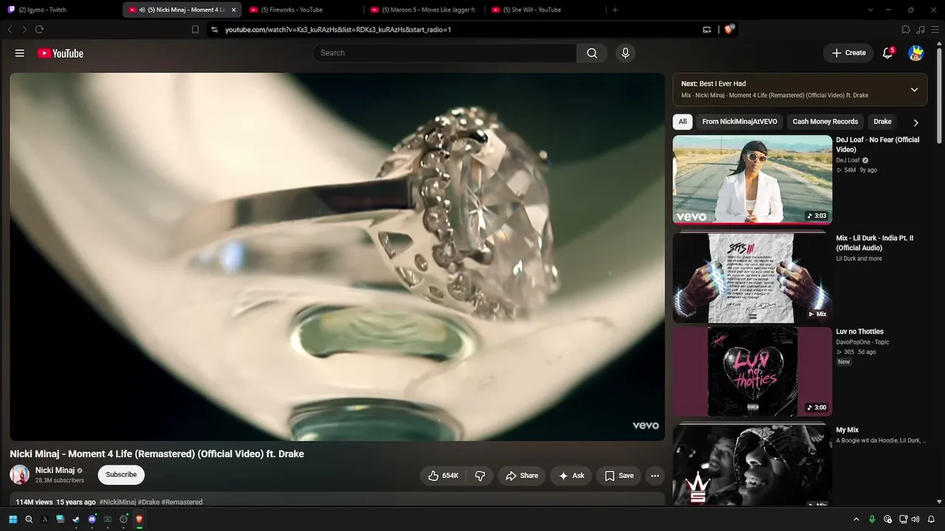Open the browser tab search dropdown
This screenshot has width=945, height=531.
click(870, 10)
